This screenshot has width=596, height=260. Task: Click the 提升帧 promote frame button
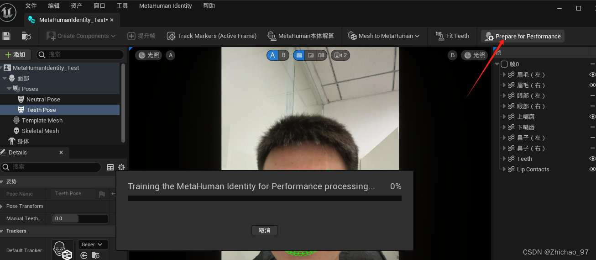coord(141,36)
